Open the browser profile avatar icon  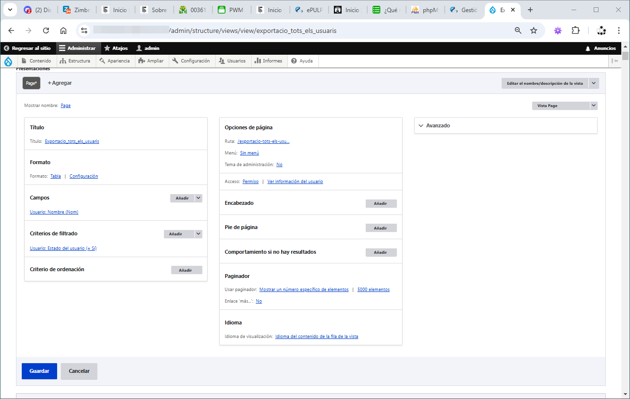pos(601,31)
